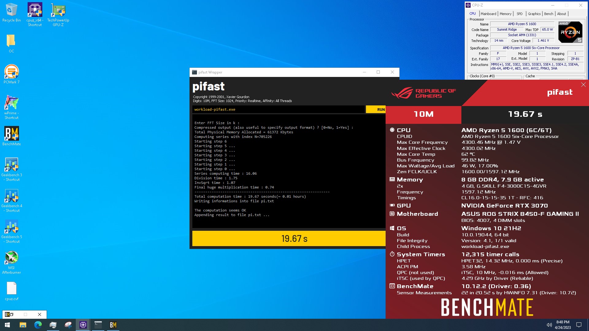Open Microsoft Edge from the taskbar
589x331 pixels.
(x=38, y=325)
